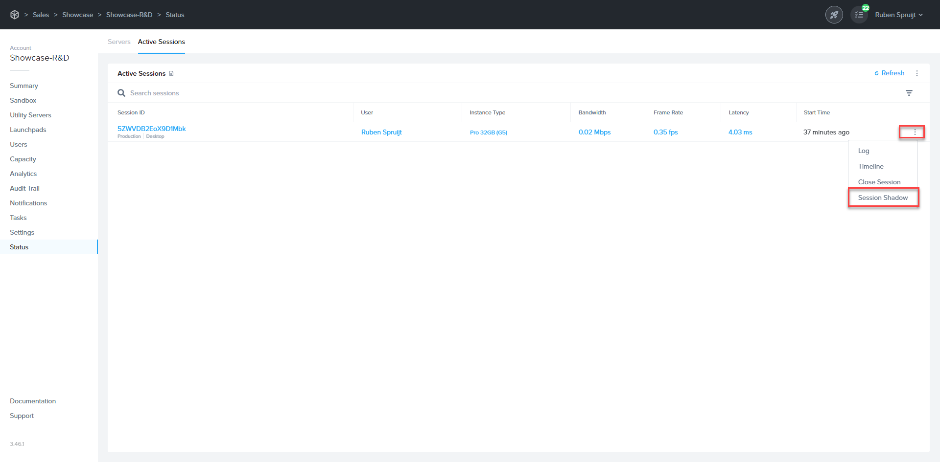Open the rocket launch icon
This screenshot has height=462, width=940.
834,15
